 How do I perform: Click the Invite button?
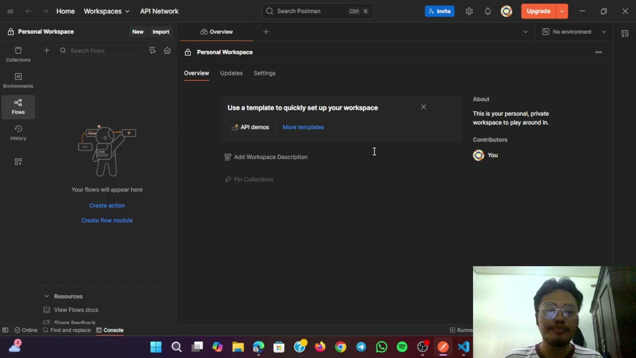(439, 11)
